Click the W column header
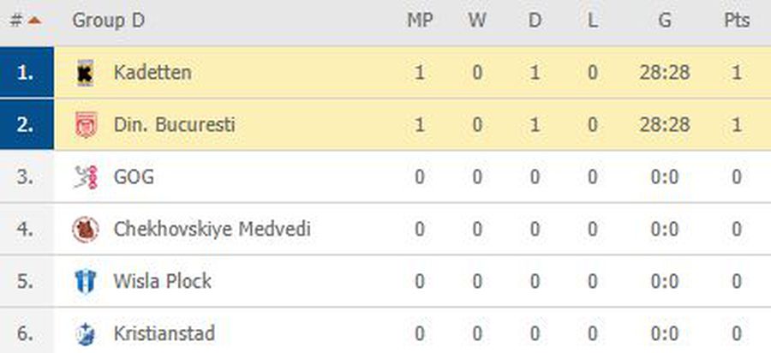 coord(477,21)
